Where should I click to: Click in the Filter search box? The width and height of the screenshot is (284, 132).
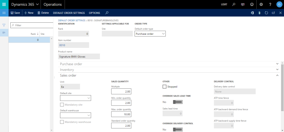(x=32, y=25)
